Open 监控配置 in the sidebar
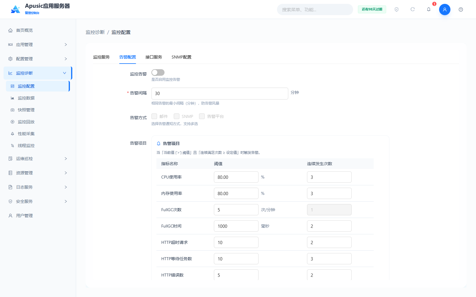The height and width of the screenshot is (297, 476). (x=38, y=86)
